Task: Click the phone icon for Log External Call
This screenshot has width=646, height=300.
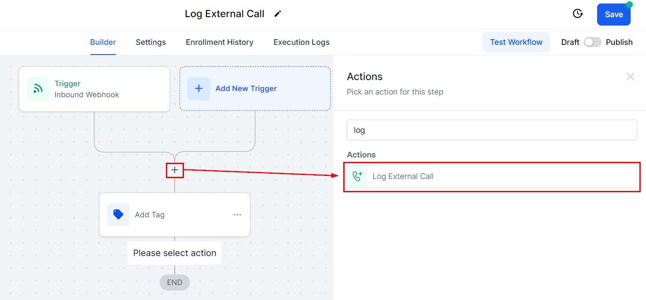Action: coord(358,176)
